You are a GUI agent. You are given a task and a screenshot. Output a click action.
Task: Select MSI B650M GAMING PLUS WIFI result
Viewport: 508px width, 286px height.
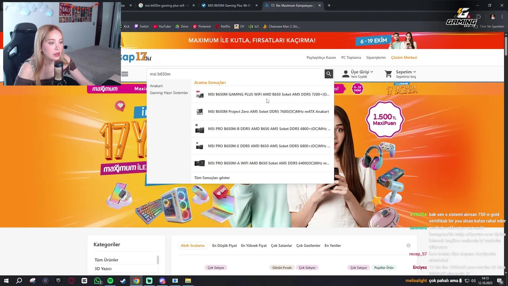click(x=263, y=95)
